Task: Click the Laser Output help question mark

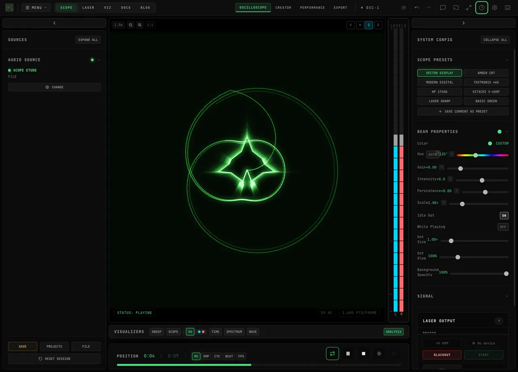Action: point(499,321)
